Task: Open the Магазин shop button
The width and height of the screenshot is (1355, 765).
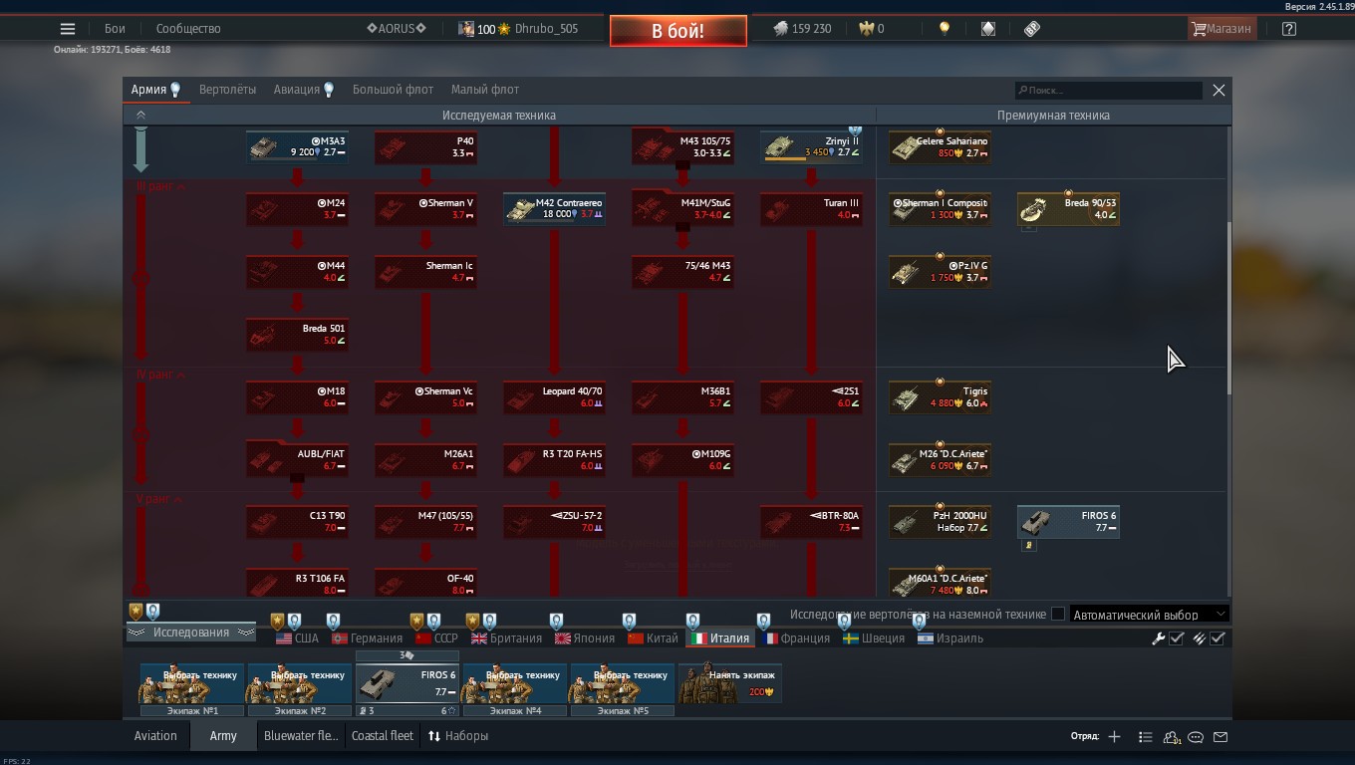Action: [x=1221, y=29]
